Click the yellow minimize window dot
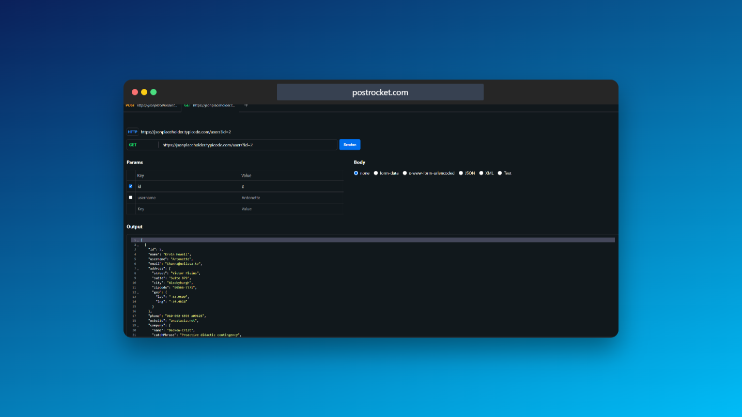The width and height of the screenshot is (742, 417). click(x=144, y=92)
